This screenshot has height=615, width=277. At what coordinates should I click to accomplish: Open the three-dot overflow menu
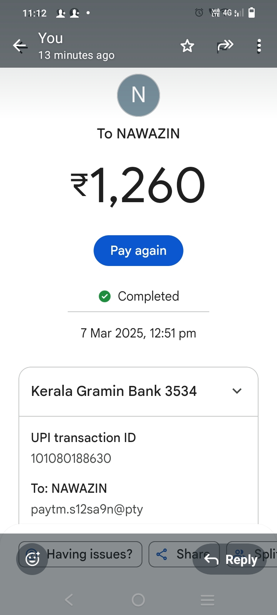pos(259,46)
